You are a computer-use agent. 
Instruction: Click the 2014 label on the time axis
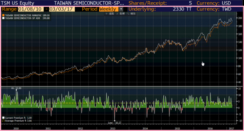click(145, 129)
